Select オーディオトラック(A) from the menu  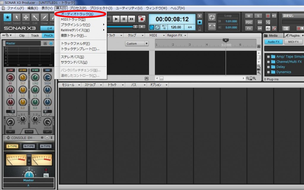(x=81, y=14)
